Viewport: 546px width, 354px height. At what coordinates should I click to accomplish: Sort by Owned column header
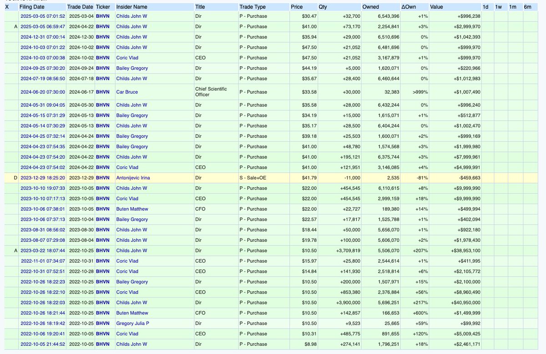tap(370, 7)
